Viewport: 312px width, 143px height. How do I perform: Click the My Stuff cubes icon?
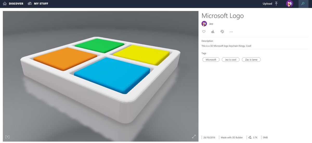click(x=30, y=4)
